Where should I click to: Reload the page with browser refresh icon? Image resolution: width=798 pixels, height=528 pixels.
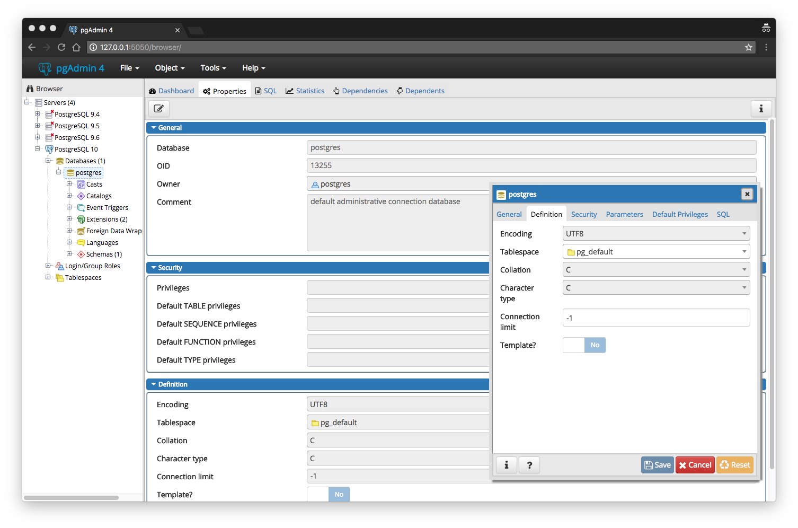pyautogui.click(x=61, y=47)
